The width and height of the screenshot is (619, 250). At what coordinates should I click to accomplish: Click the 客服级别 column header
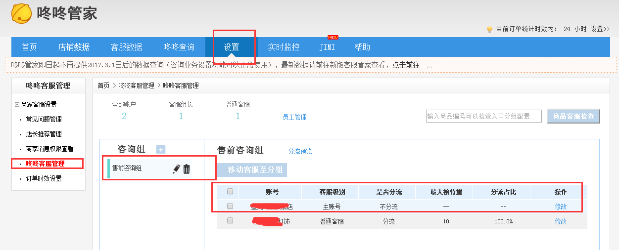pos(332,192)
